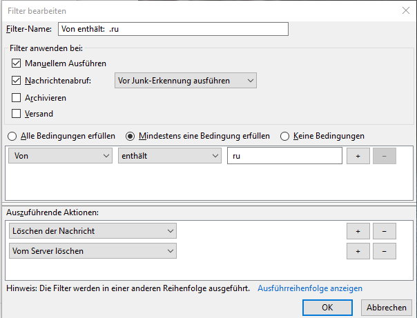The width and height of the screenshot is (417, 318).
Task: Open the 'enthält' operator dropdown
Action: (168, 156)
